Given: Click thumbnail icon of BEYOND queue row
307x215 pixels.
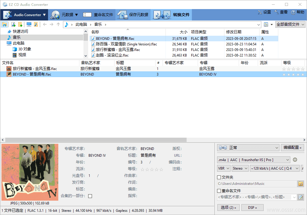Looking at the screenshot, I should tap(9, 74).
